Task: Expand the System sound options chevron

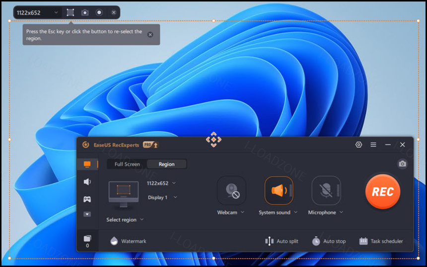Action: (x=296, y=212)
